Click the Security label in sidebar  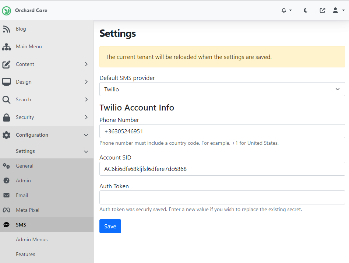pyautogui.click(x=25, y=117)
